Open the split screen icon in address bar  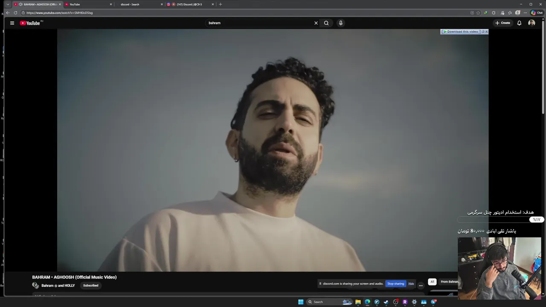[472, 13]
